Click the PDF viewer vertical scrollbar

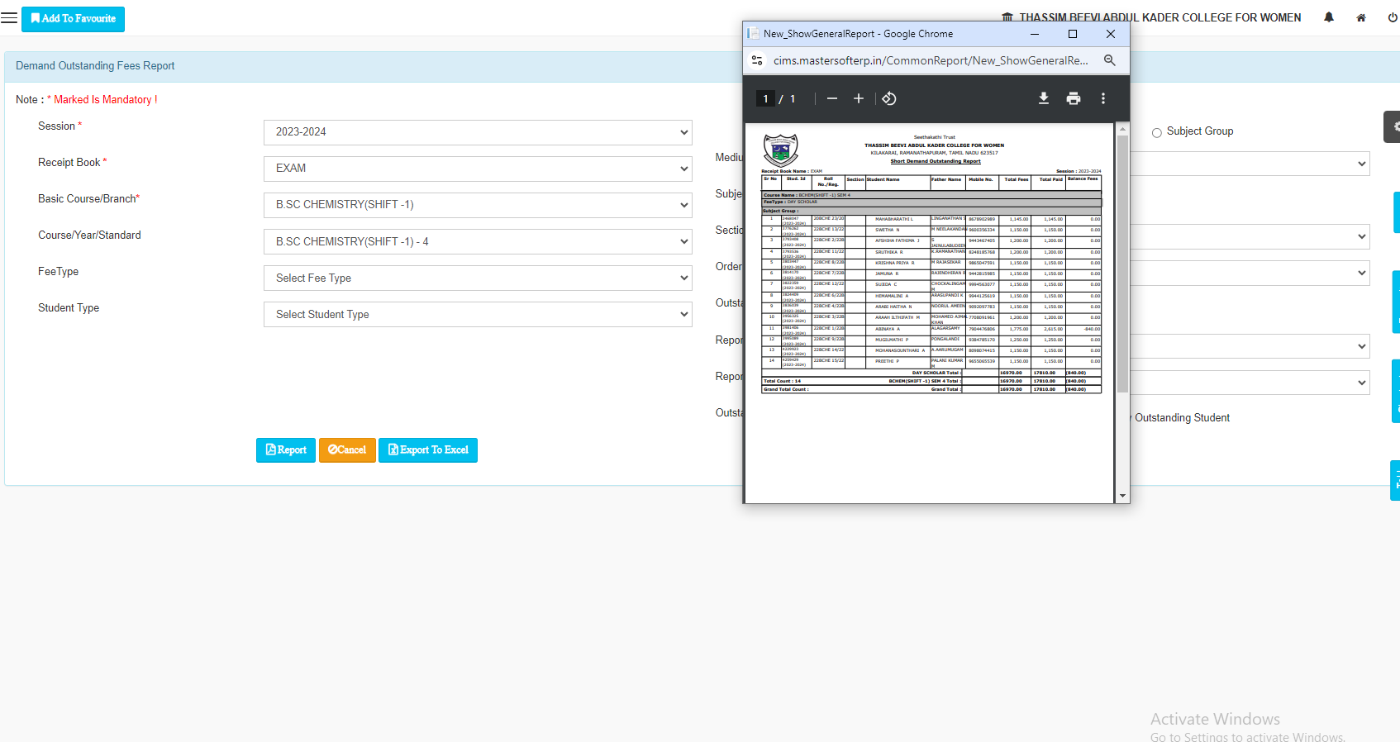pyautogui.click(x=1122, y=264)
